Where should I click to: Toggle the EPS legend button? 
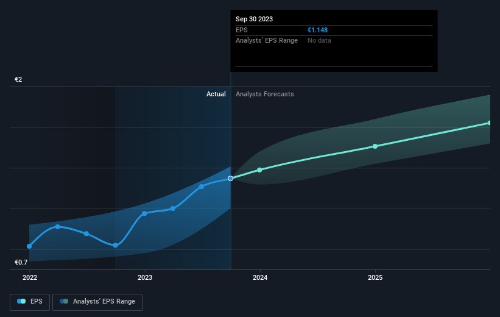[30, 302]
